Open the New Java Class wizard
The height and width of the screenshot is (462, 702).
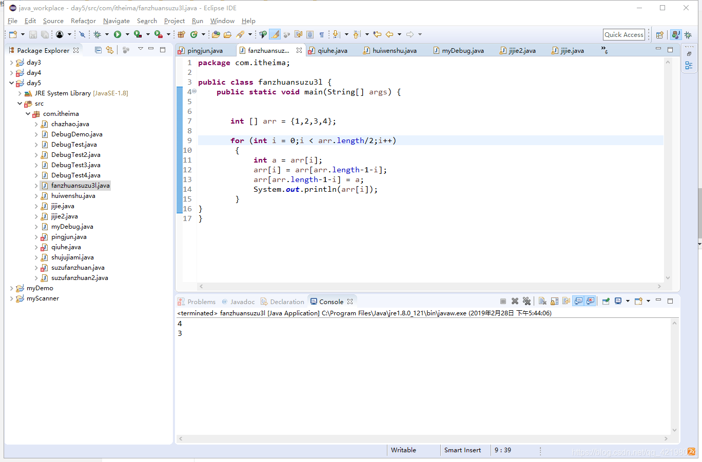(x=193, y=34)
